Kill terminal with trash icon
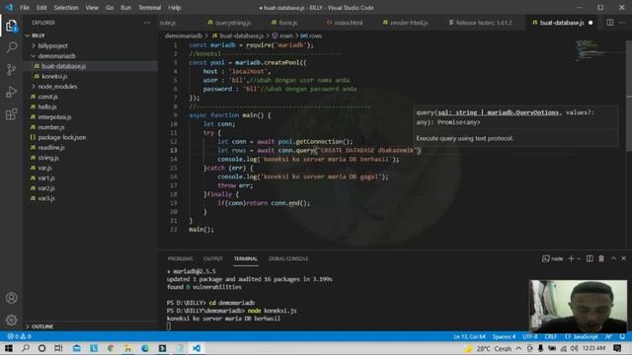 (601, 258)
